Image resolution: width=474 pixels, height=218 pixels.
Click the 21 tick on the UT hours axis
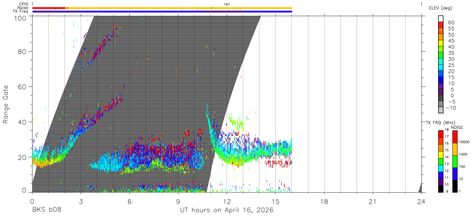[373, 201]
